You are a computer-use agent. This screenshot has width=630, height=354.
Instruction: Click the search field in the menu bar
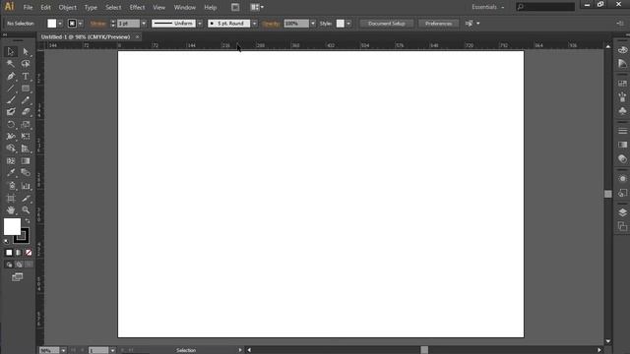click(545, 7)
